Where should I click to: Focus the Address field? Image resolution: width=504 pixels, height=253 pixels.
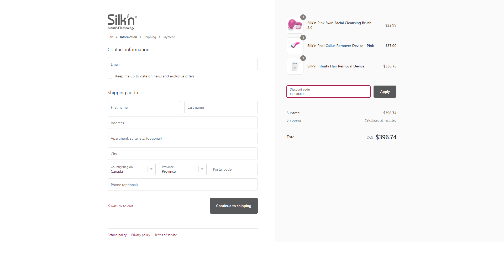(x=182, y=123)
